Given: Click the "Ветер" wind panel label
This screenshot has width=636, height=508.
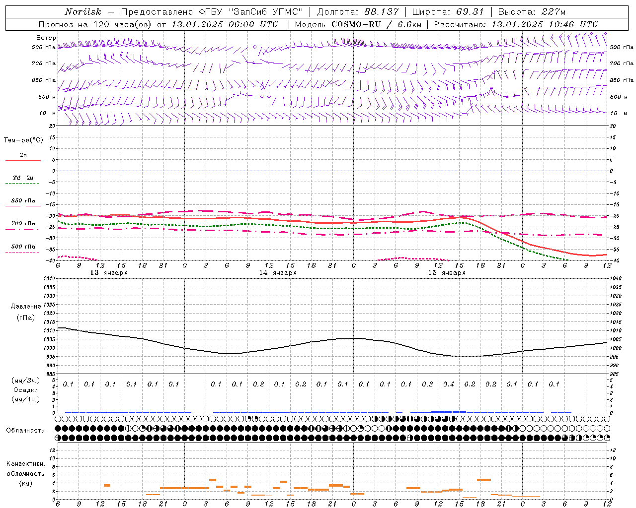Looking at the screenshot, I should pyautogui.click(x=46, y=38).
